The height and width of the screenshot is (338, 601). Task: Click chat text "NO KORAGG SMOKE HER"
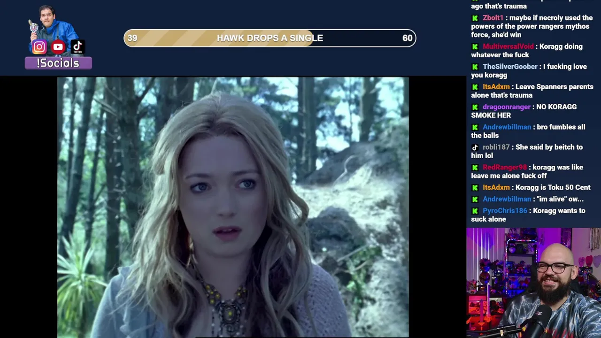click(x=524, y=111)
